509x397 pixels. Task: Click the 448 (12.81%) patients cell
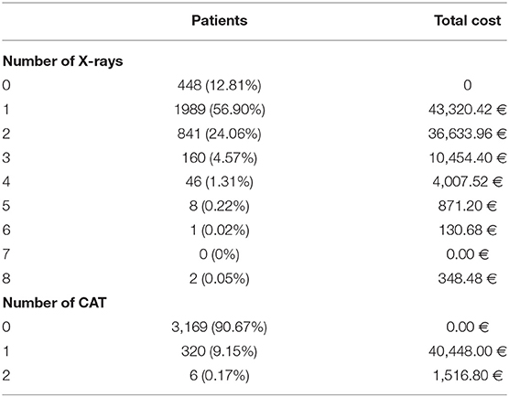220,86
